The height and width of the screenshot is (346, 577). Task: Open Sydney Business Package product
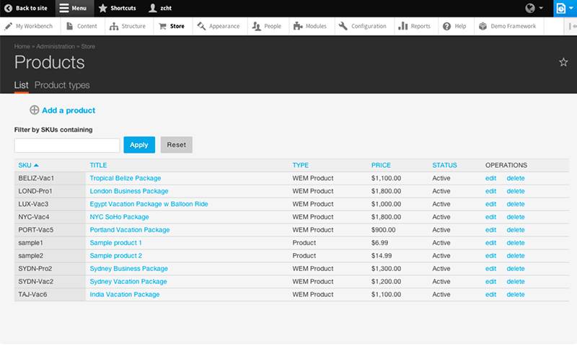coord(128,268)
